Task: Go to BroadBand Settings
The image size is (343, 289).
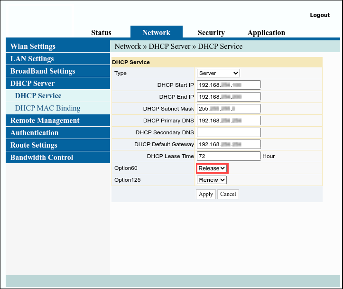Action: (58, 71)
